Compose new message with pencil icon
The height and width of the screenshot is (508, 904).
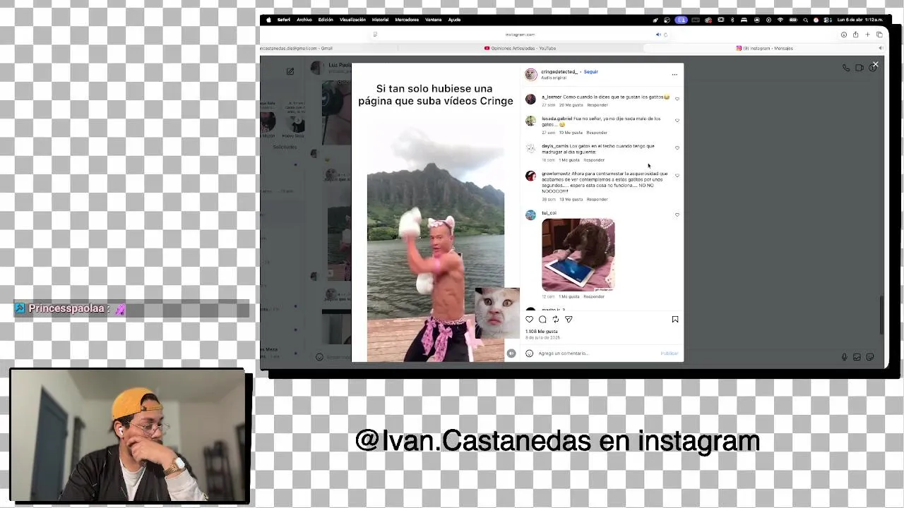point(290,71)
